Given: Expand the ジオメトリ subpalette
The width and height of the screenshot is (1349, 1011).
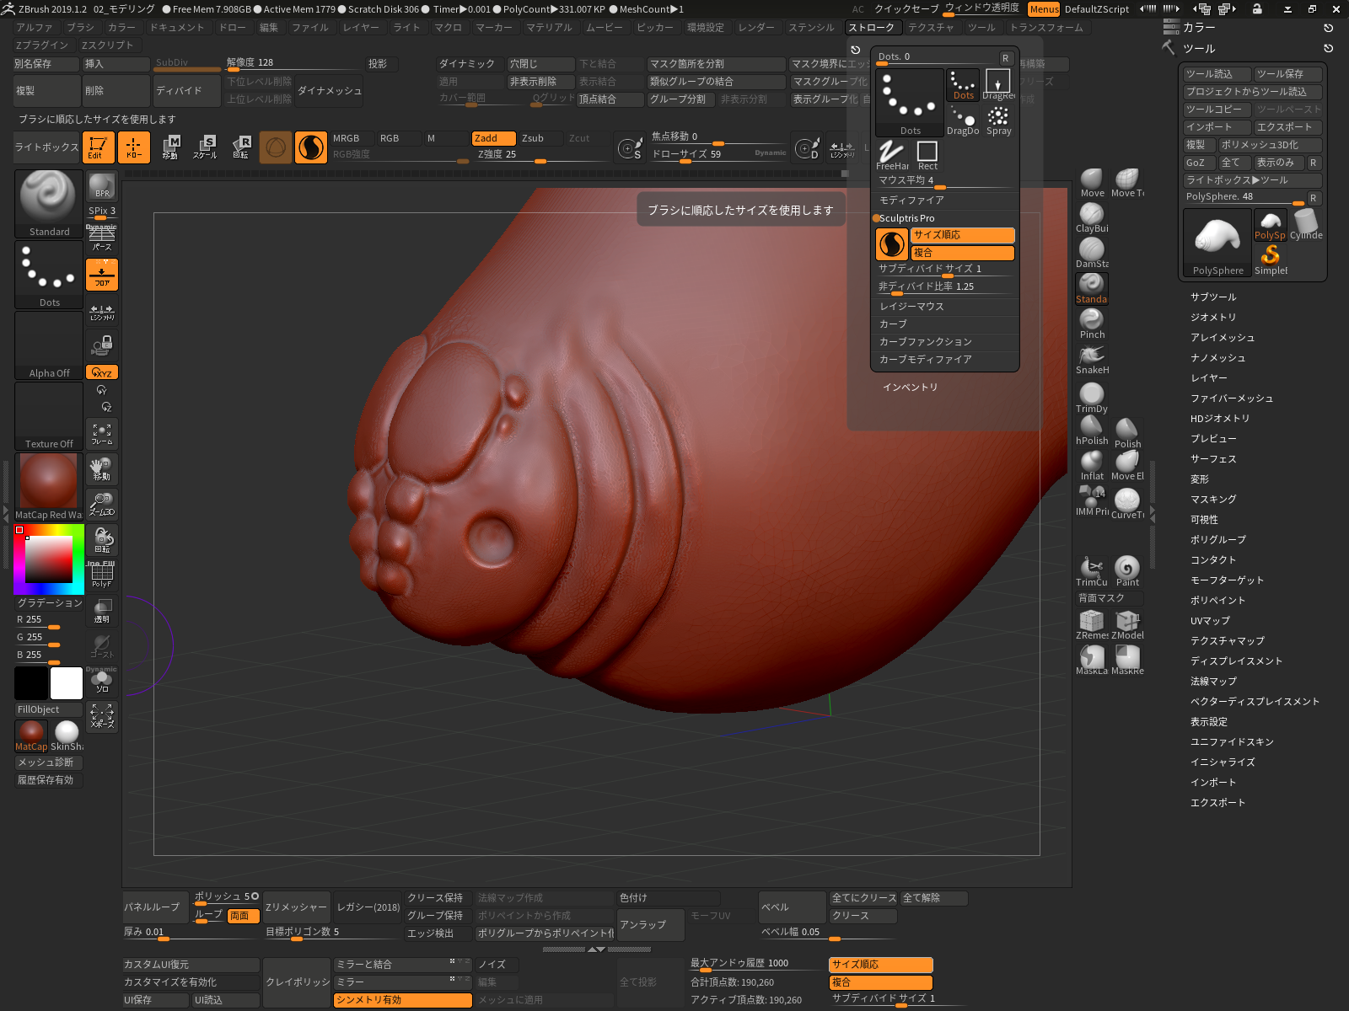Looking at the screenshot, I should (1213, 318).
